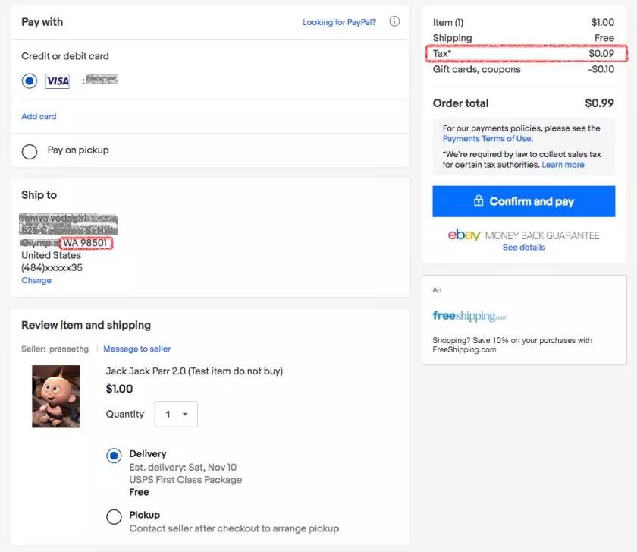637x552 pixels.
Task: Click the freeshipping.com ad logo
Action: (469, 316)
